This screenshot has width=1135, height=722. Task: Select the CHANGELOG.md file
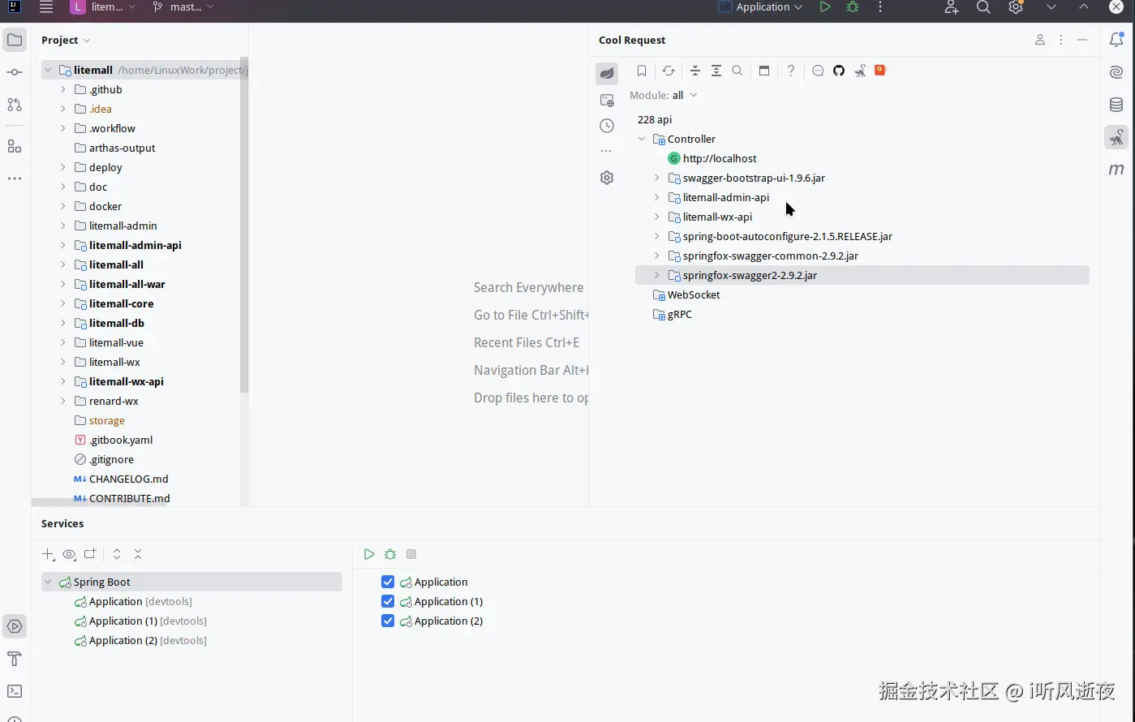click(x=121, y=479)
